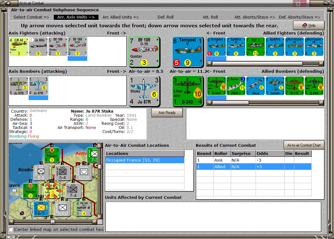Click Allied fighters scrollbar left arrow
Screen dimensions: 334x239
pyautogui.click(x=209, y=63)
